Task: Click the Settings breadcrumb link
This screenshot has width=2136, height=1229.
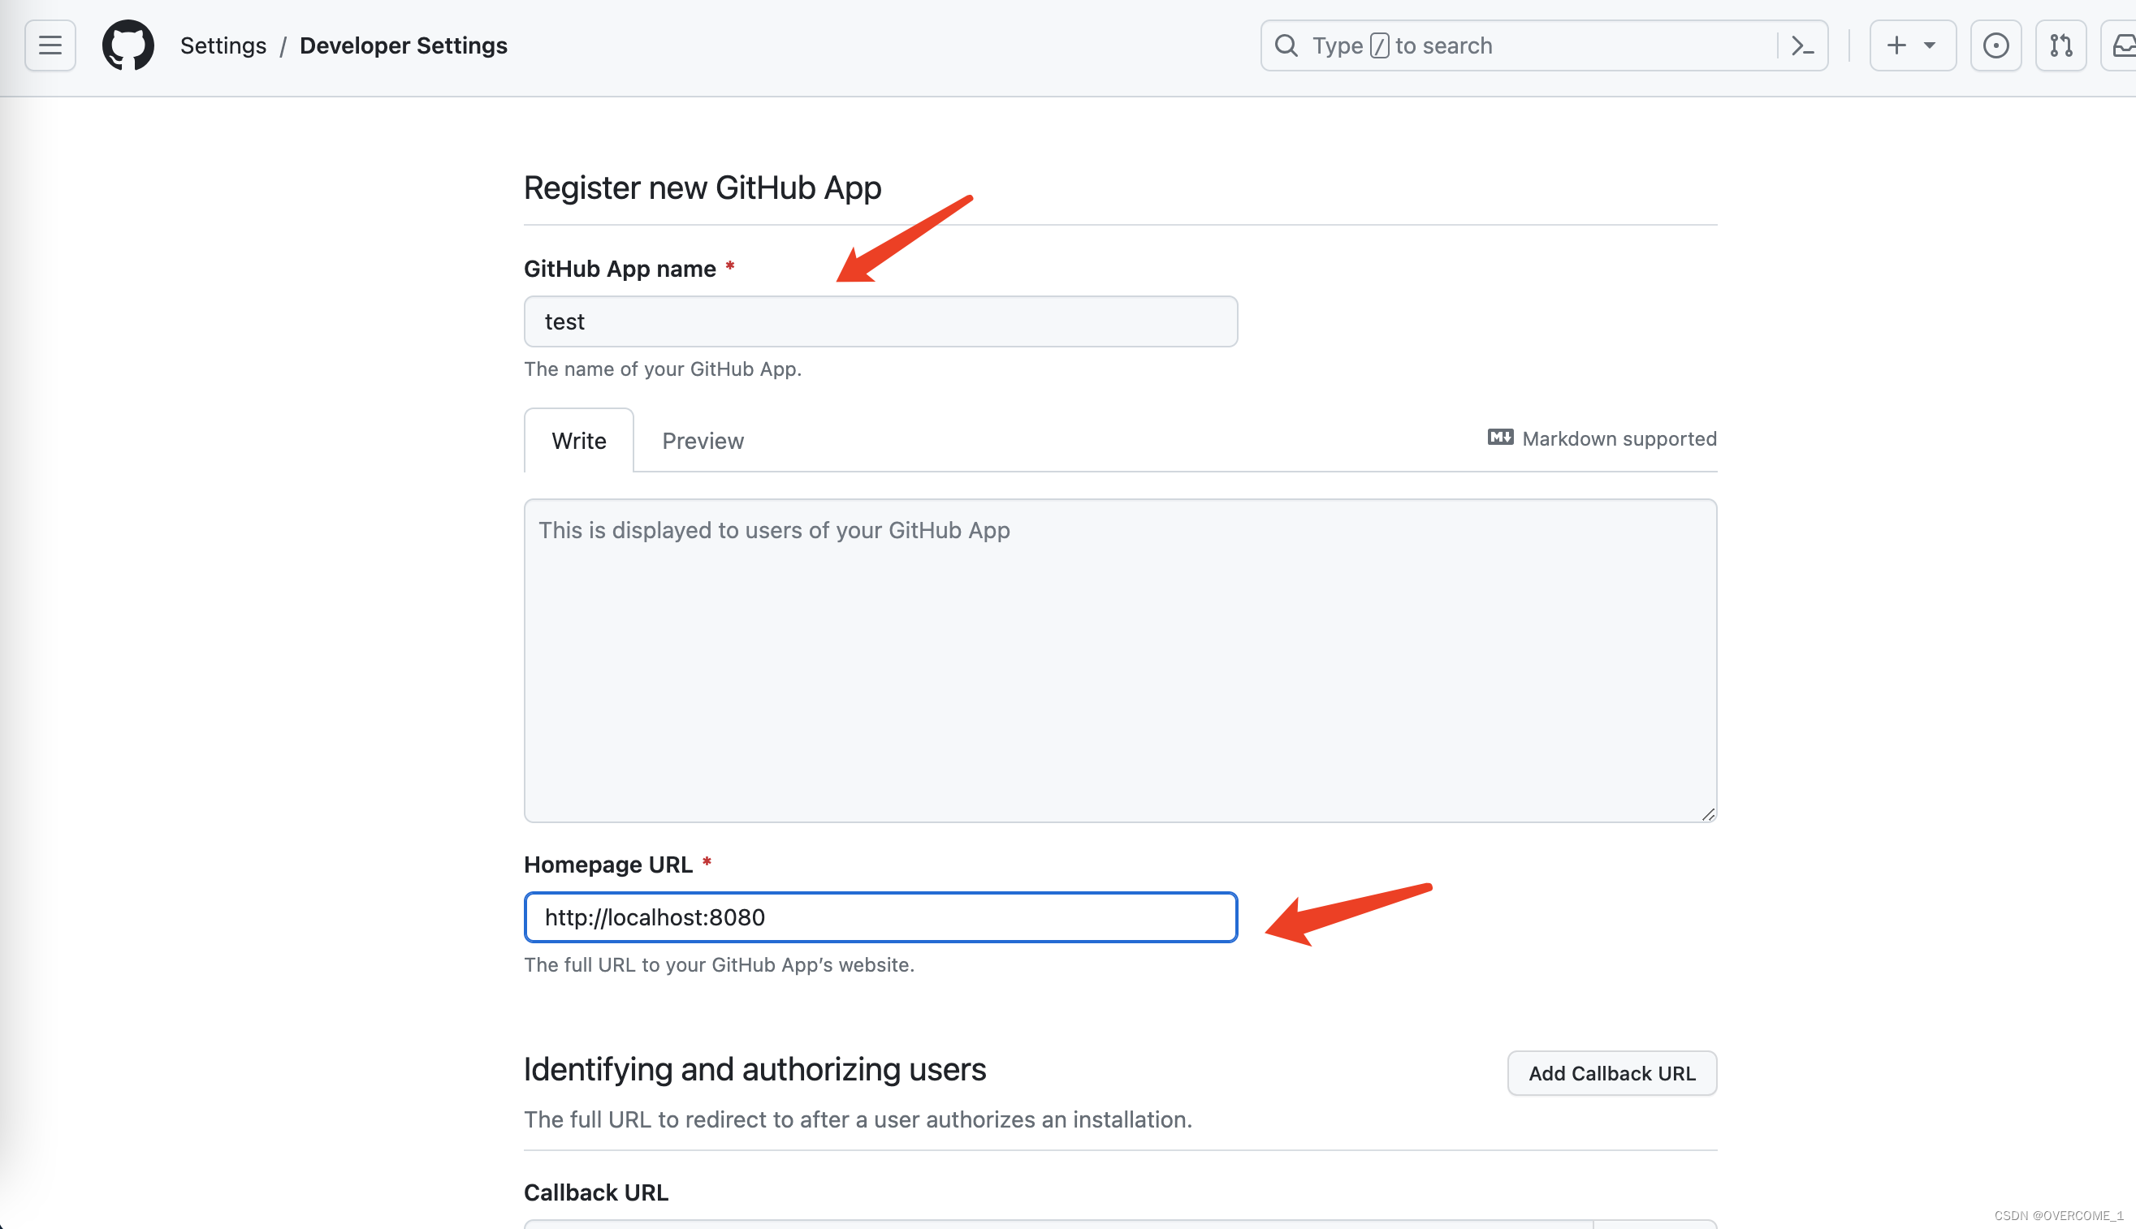Action: click(x=224, y=45)
